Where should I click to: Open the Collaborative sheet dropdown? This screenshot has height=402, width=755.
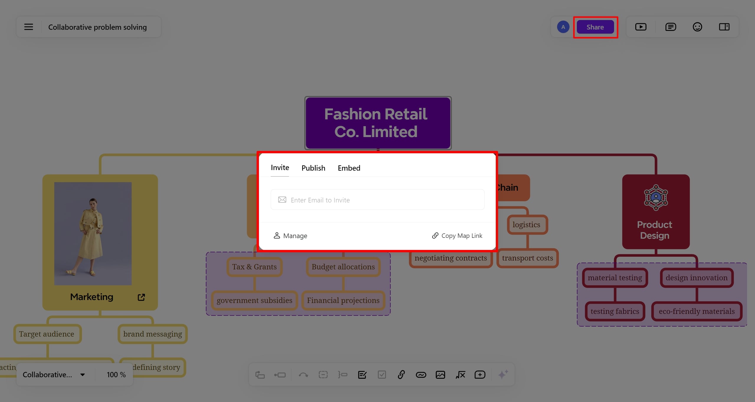pos(54,374)
